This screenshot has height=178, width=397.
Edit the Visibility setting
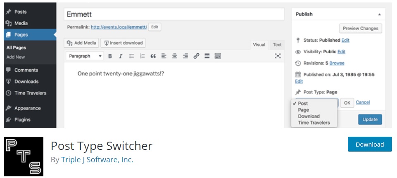pyautogui.click(x=341, y=52)
